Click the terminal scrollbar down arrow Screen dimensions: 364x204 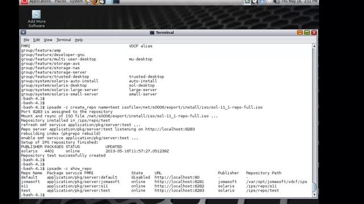click(x=314, y=195)
